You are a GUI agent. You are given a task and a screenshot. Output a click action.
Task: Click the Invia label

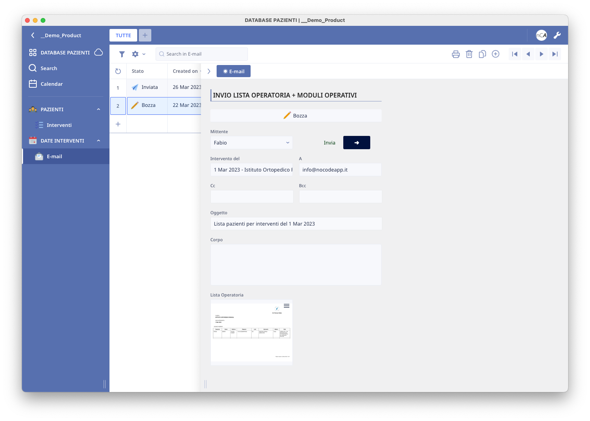pyautogui.click(x=329, y=143)
